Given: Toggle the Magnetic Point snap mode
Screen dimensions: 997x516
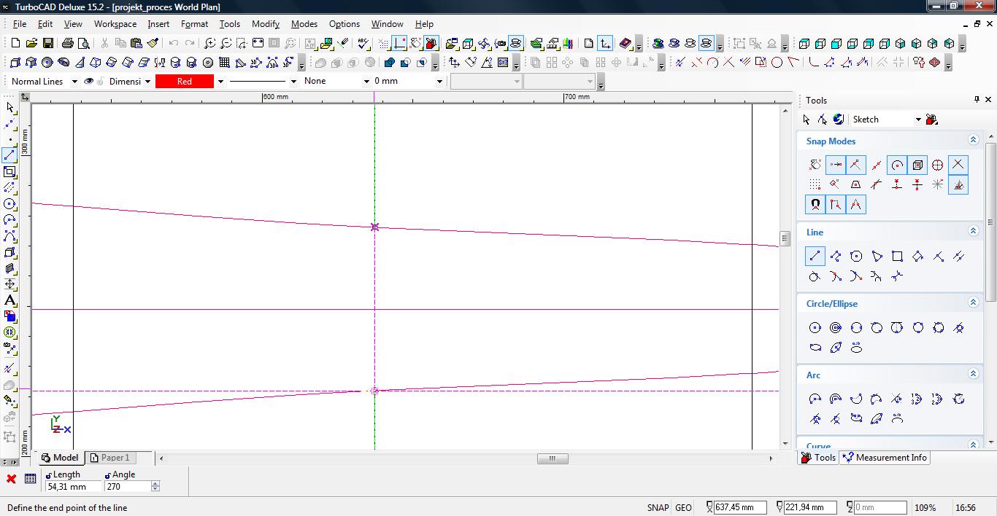Looking at the screenshot, I should pos(815,205).
